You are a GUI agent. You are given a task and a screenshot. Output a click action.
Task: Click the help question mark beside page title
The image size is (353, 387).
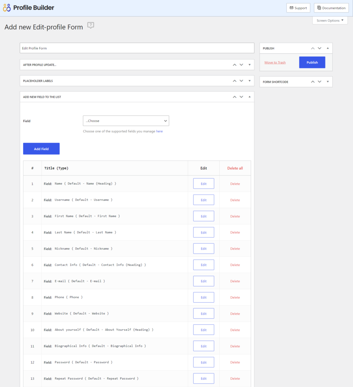90,25
